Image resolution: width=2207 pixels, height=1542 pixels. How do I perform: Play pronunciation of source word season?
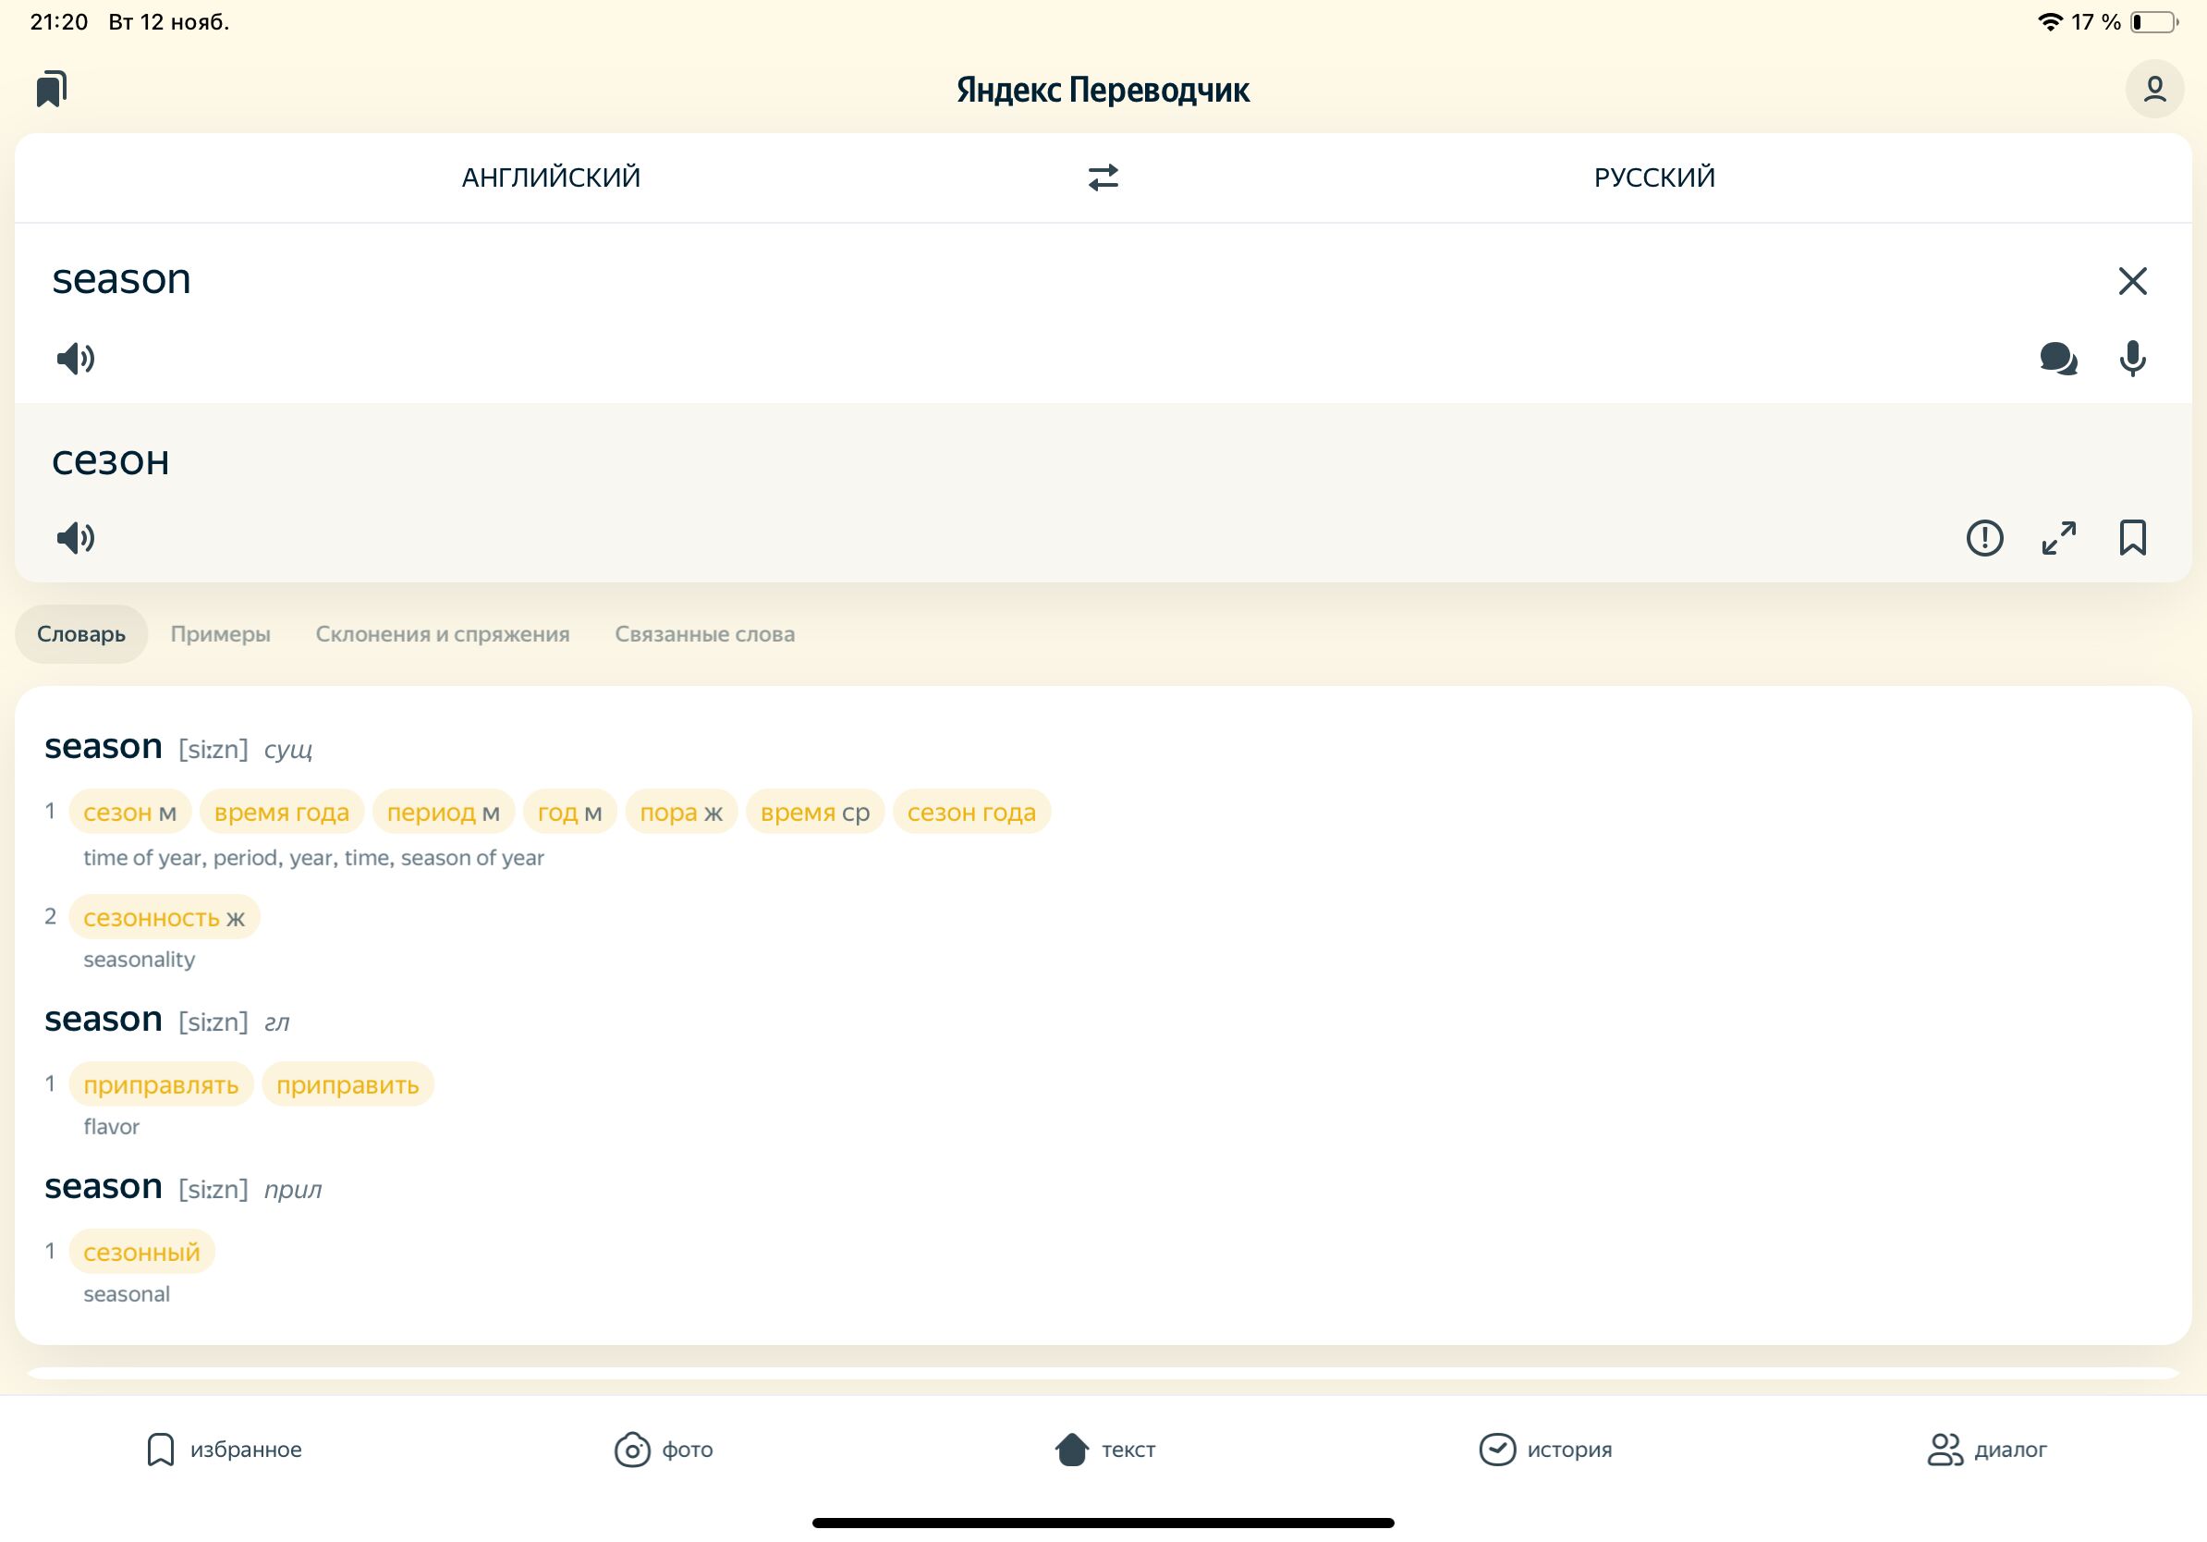pyautogui.click(x=75, y=359)
